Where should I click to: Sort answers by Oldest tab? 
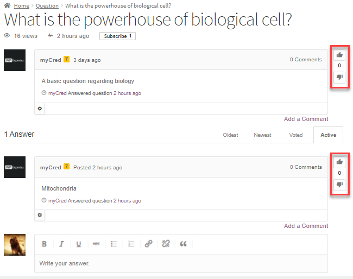pyautogui.click(x=230, y=135)
